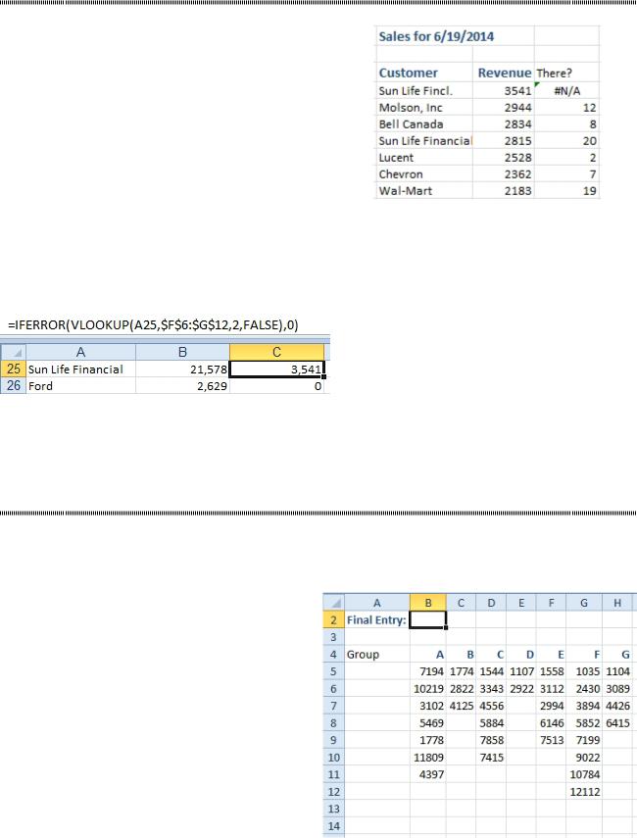
Task: Click Select All corner of Final Entry sheet
Action: pyautogui.click(x=334, y=603)
